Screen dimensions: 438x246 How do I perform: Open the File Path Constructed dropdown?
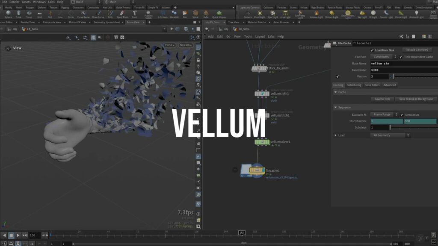pyautogui.click(x=384, y=57)
